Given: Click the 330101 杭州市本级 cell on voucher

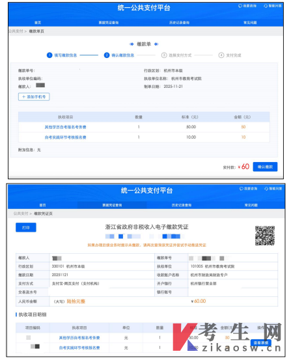Looking at the screenshot, I should click(x=68, y=266).
